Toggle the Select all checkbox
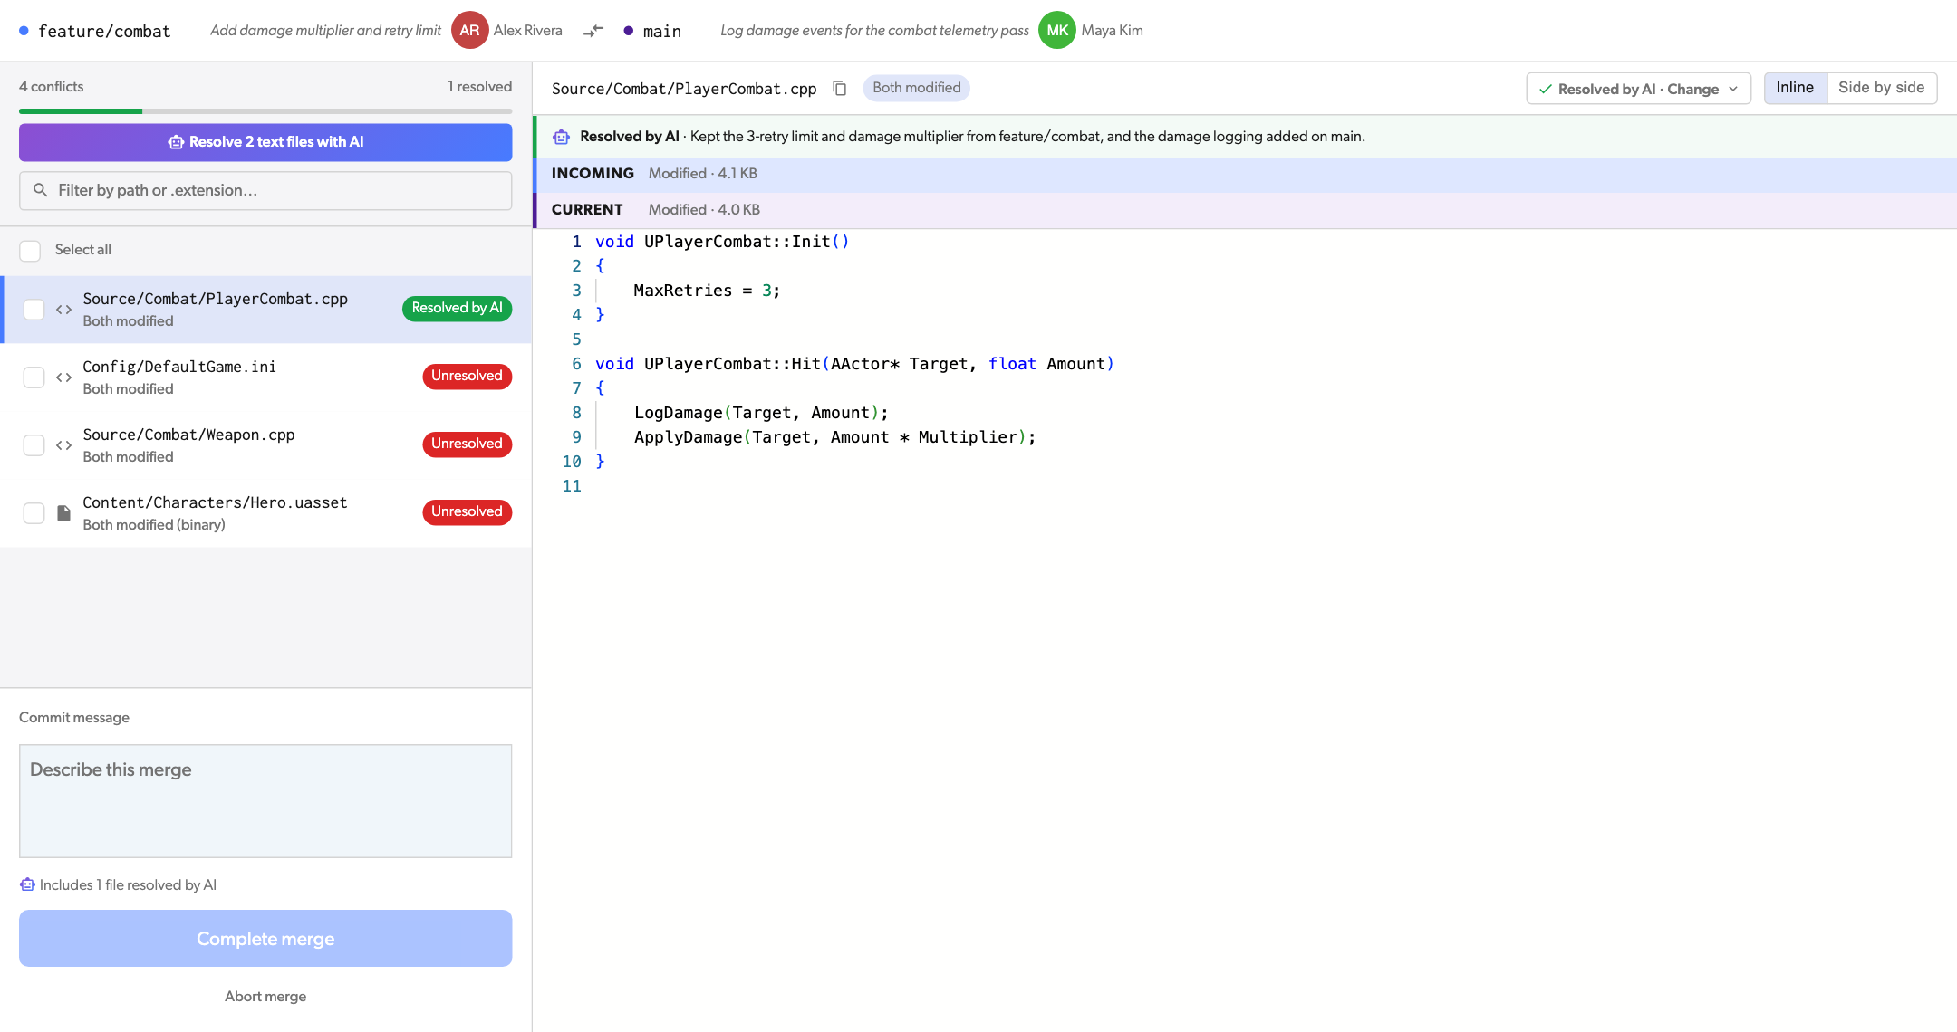This screenshot has width=1957, height=1032. (30, 251)
